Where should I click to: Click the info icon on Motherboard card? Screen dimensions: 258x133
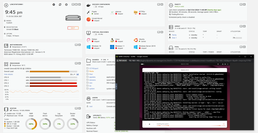pyautogui.click(x=76, y=45)
